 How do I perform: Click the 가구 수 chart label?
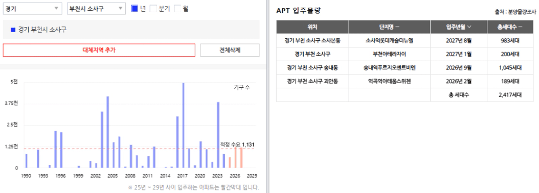click(241, 87)
